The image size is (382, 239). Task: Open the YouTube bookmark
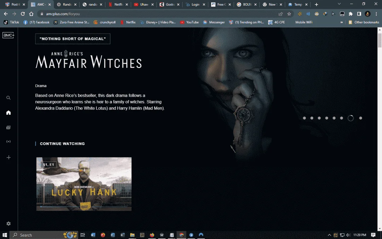[189, 22]
